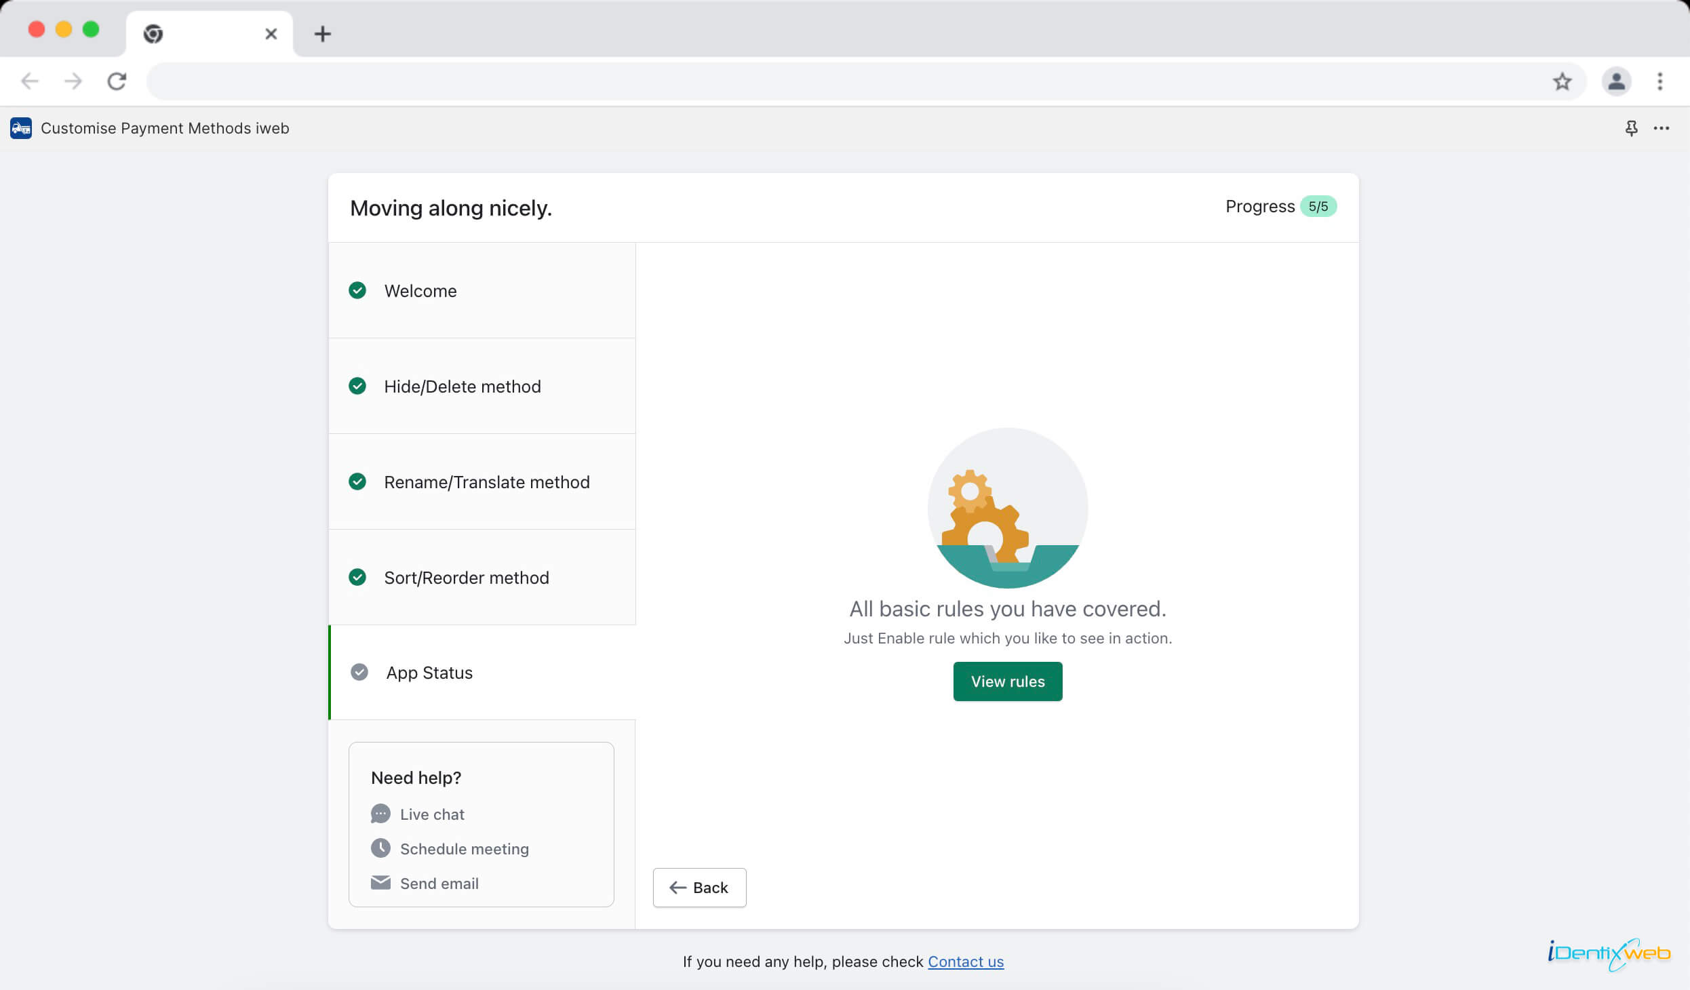
Task: Click the IdentixWeb logo
Action: (x=1609, y=954)
